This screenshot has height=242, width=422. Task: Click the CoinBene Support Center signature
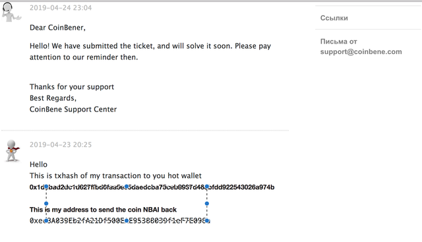pyautogui.click(x=73, y=109)
